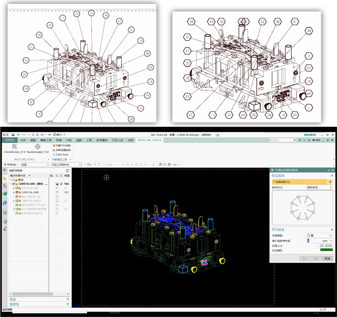337x317 pixels.
Task: Click the 取消 cancel button
Action: 327,258
